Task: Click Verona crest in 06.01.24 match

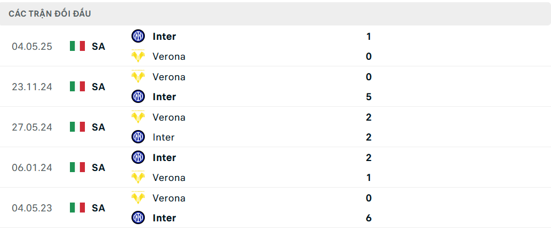Action: [x=138, y=178]
